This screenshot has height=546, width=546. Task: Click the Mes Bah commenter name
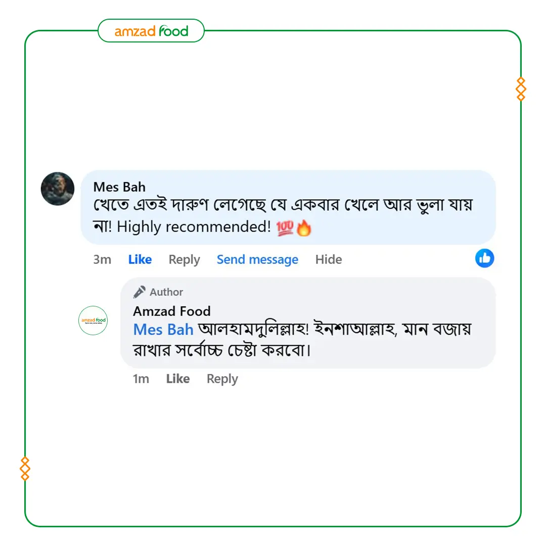click(119, 187)
